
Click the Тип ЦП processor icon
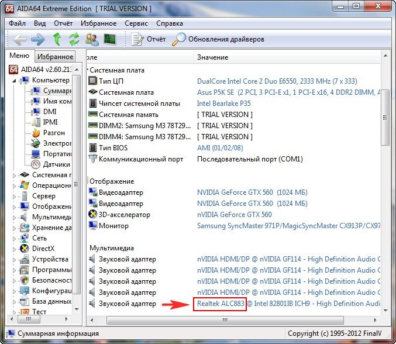pyautogui.click(x=92, y=81)
